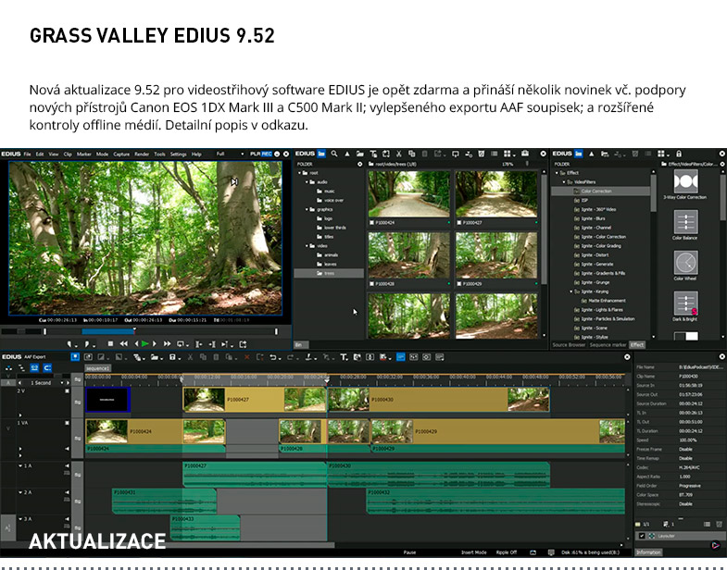Select the voice over folder

[x=330, y=200]
